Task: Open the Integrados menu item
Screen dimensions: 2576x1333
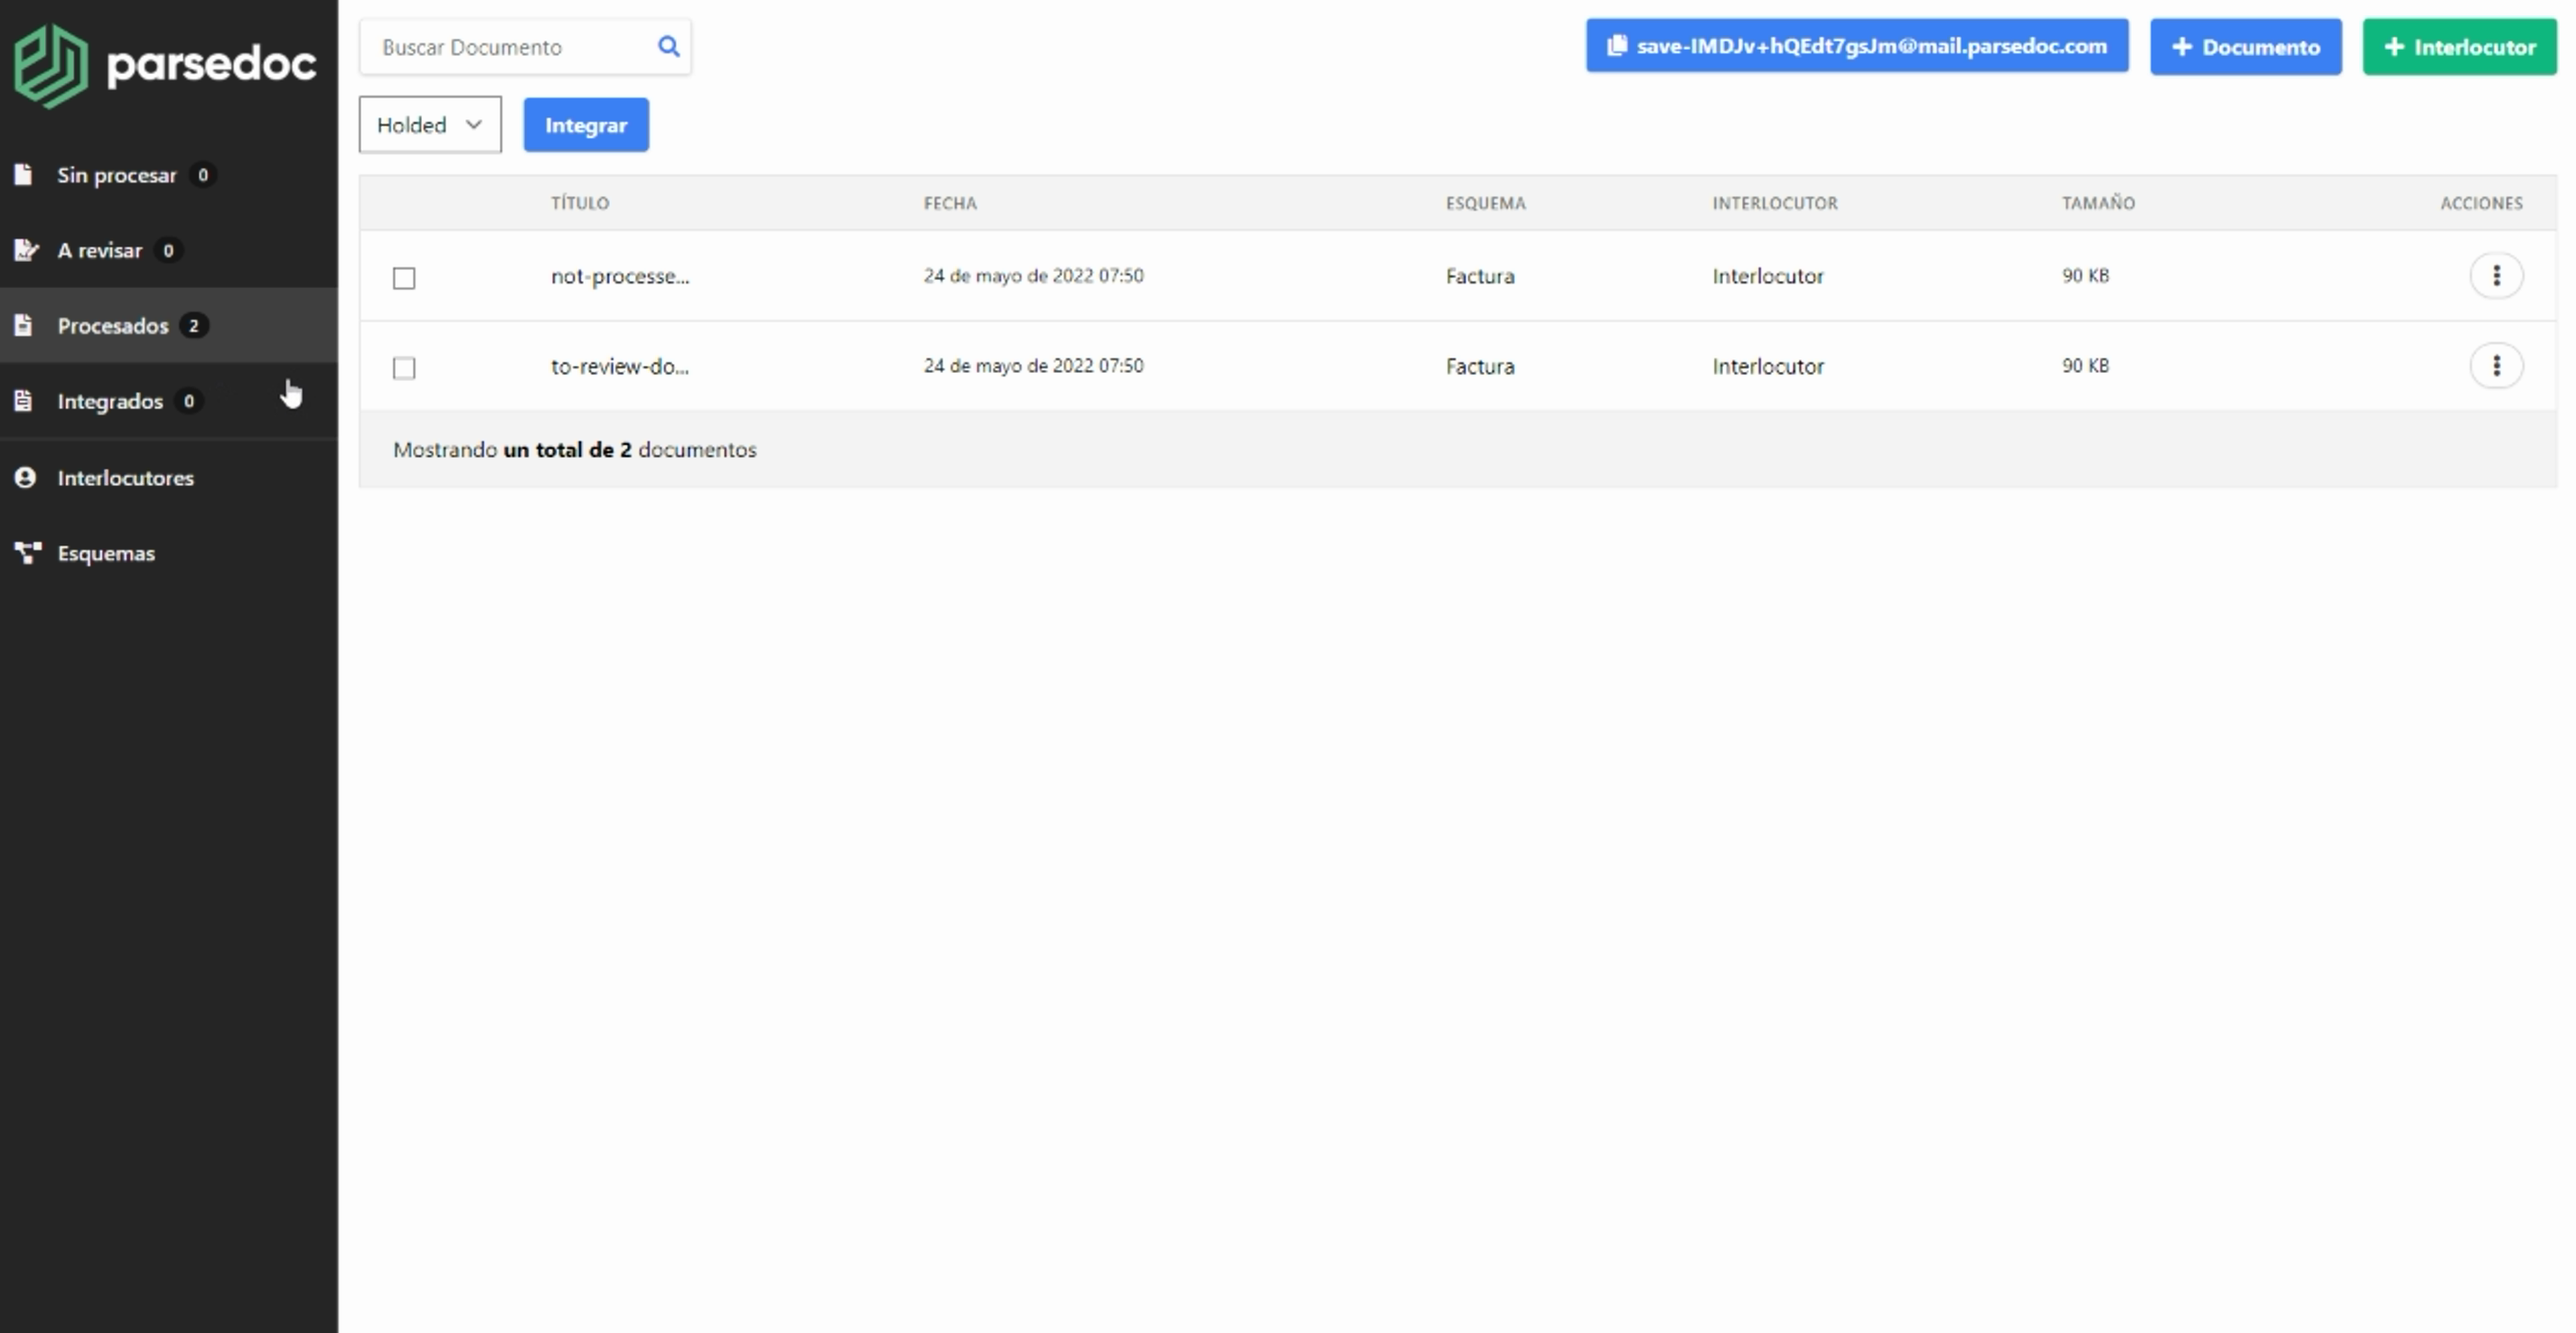Action: (110, 401)
